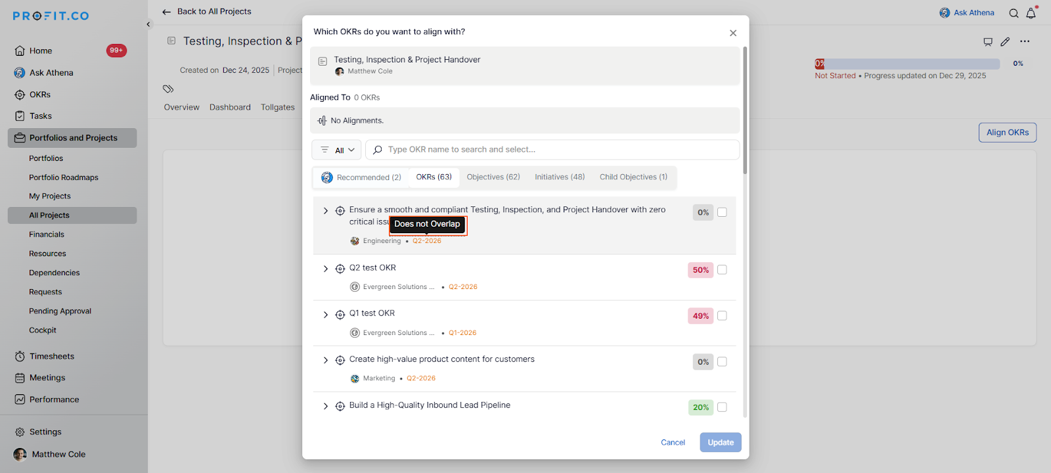
Task: Select the Q1 test OKR checkbox
Action: [x=722, y=316]
